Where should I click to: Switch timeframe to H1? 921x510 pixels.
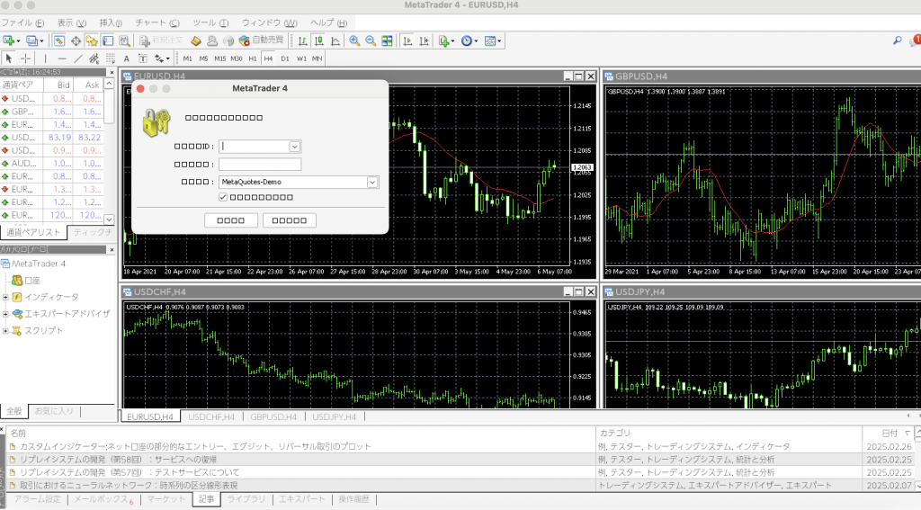252,58
